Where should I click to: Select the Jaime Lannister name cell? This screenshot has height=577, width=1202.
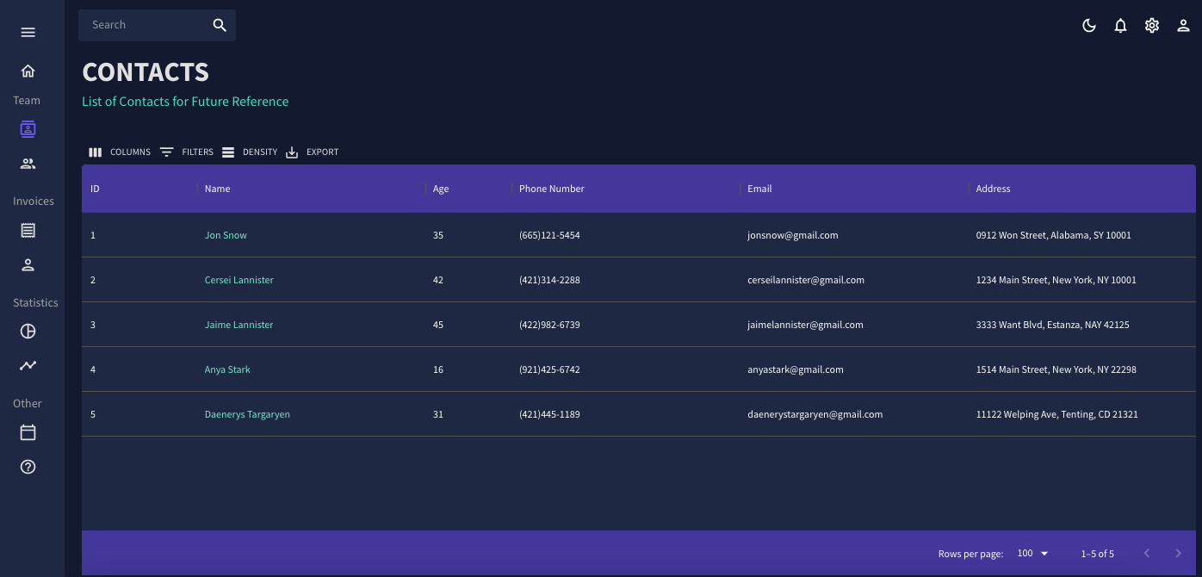[239, 325]
